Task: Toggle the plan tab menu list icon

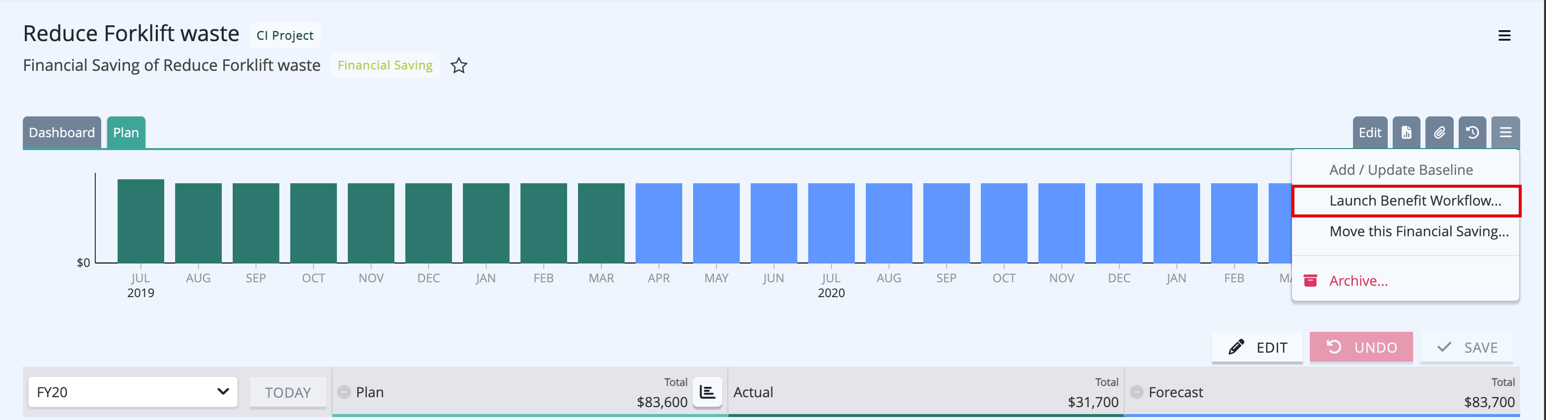Action: [1505, 132]
